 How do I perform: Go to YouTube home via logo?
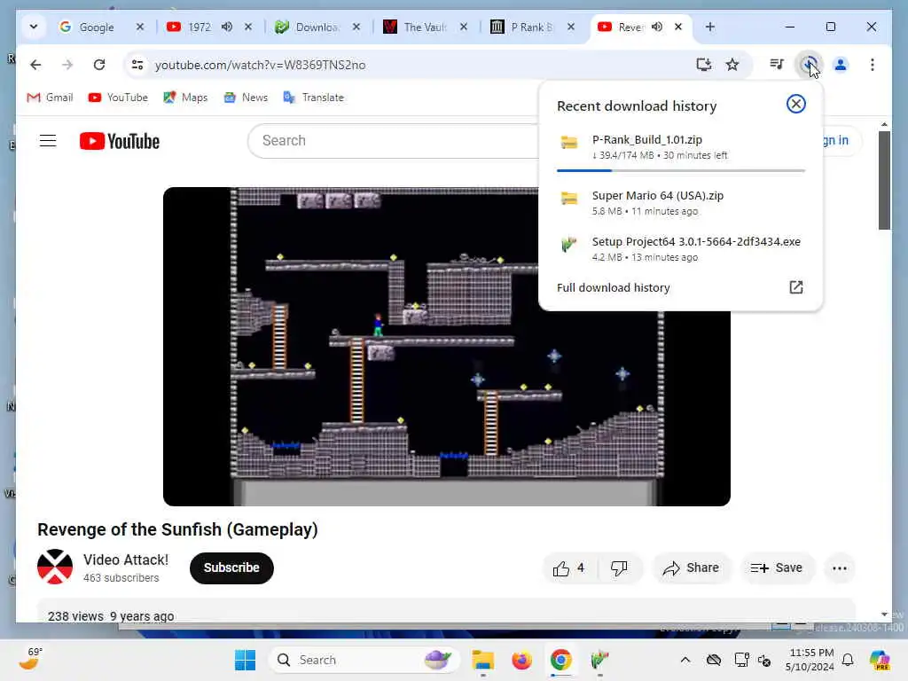click(x=120, y=141)
